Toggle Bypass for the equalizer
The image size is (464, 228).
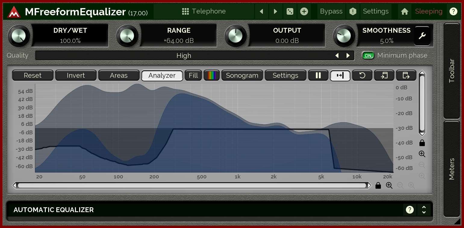[331, 11]
